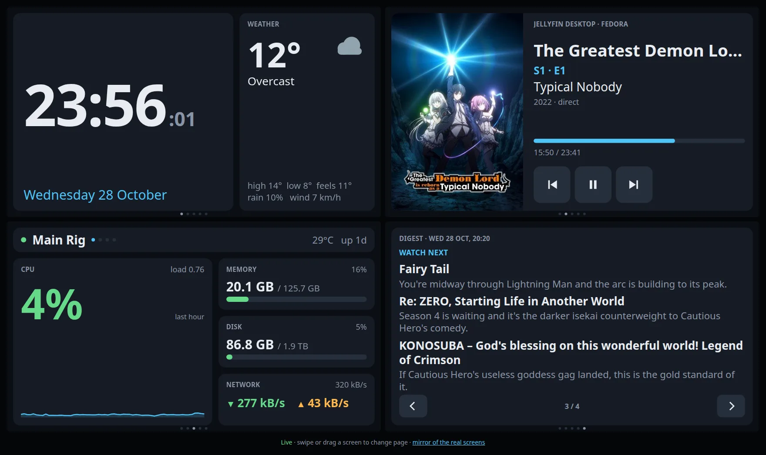The height and width of the screenshot is (455, 766).
Task: Open the Fairy Tail watch next entry
Action: pyautogui.click(x=424, y=269)
